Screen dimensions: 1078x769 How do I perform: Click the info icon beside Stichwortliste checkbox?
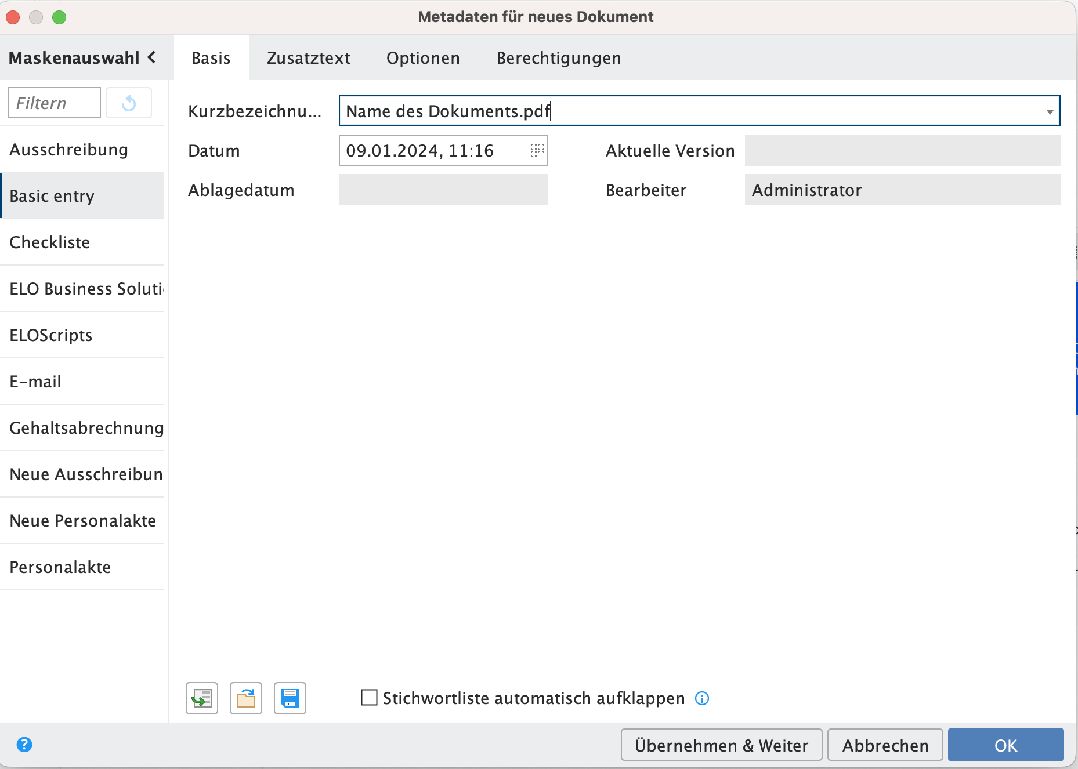(x=702, y=698)
